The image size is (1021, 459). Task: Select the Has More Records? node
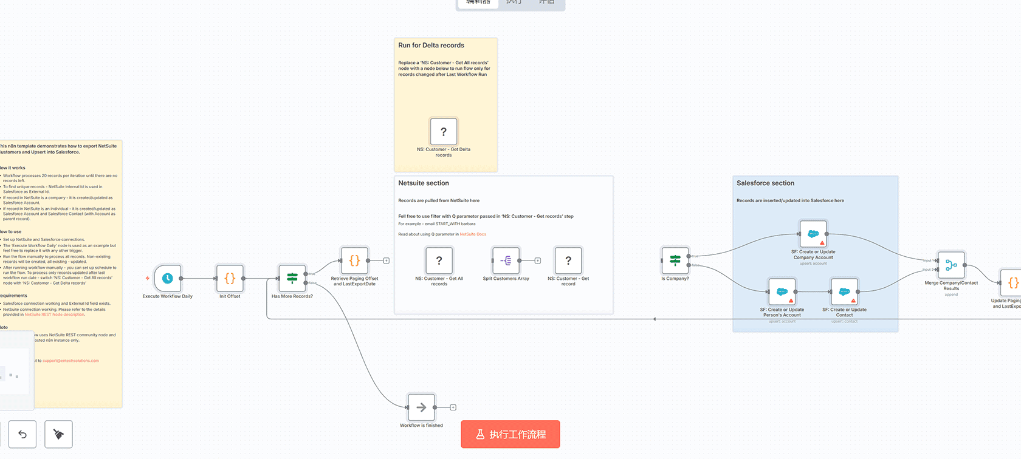[x=292, y=279]
